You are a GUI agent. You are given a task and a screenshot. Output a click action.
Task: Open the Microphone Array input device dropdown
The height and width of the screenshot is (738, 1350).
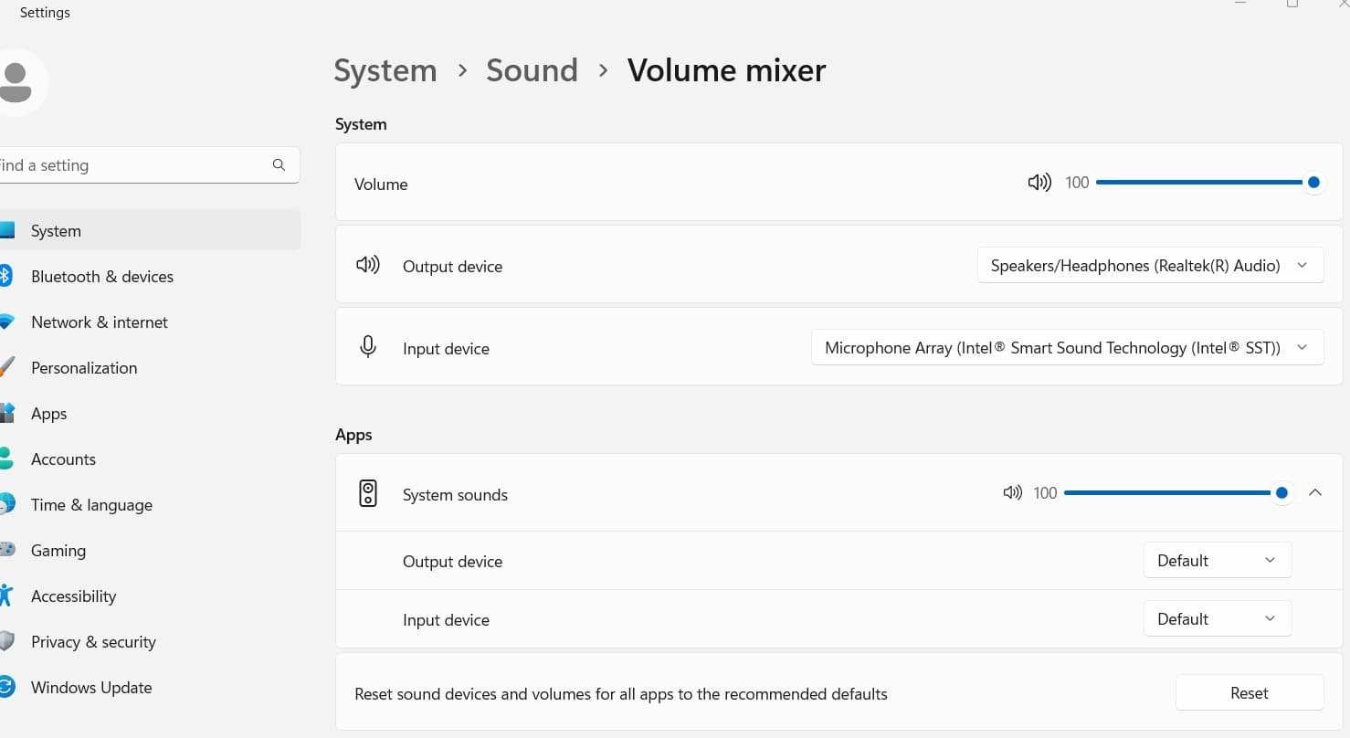pos(1067,348)
